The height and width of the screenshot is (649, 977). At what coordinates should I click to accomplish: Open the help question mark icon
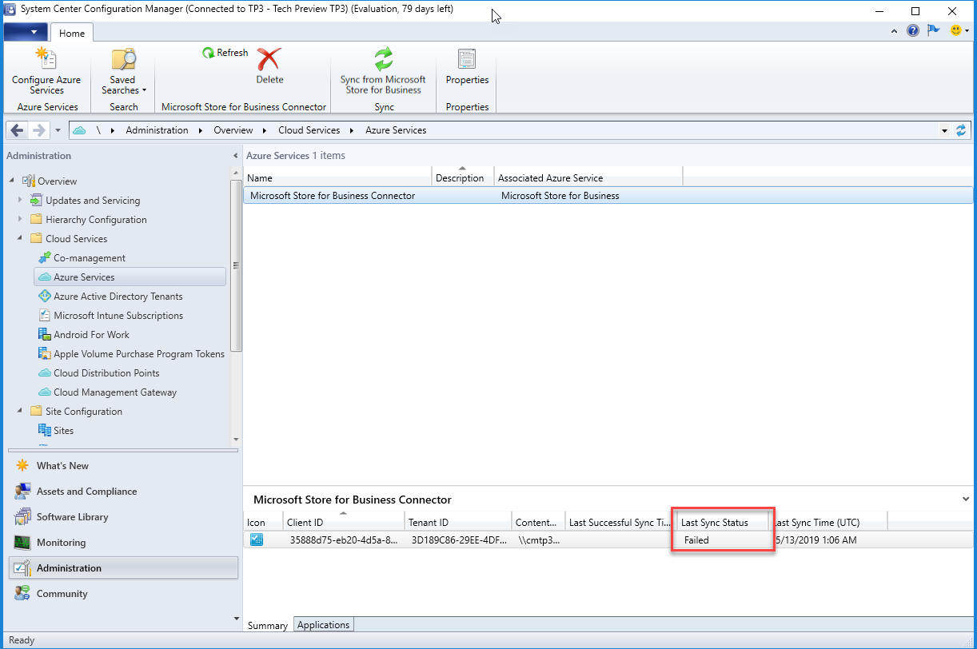(913, 31)
